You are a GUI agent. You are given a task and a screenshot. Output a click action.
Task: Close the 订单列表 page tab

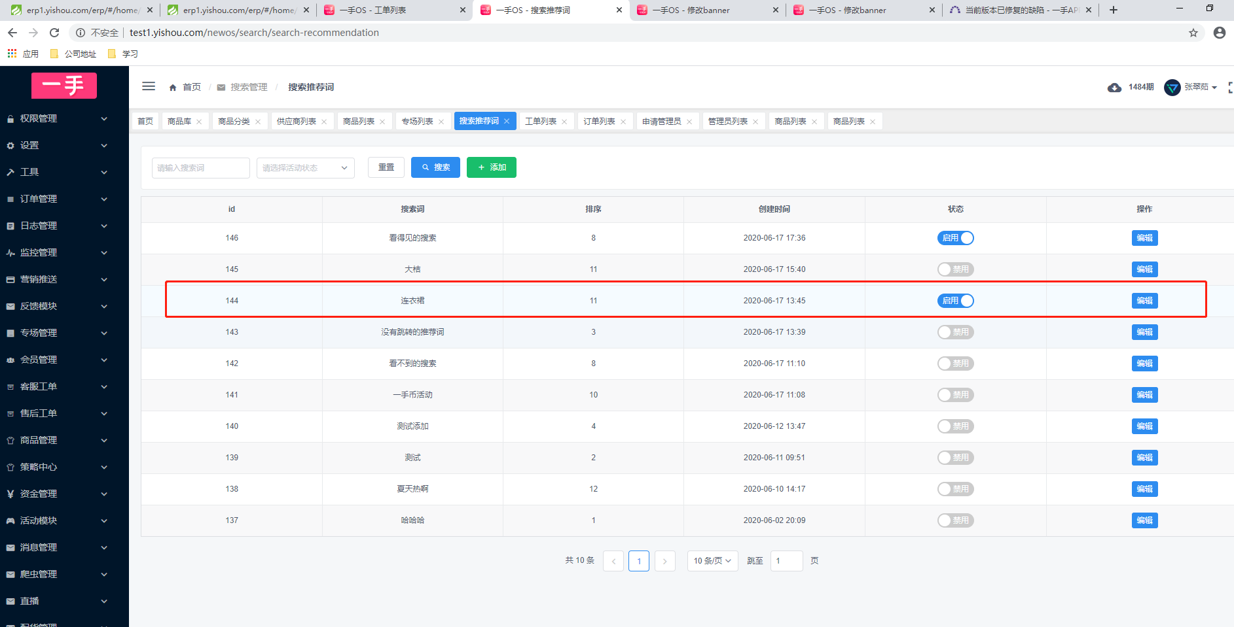point(623,122)
